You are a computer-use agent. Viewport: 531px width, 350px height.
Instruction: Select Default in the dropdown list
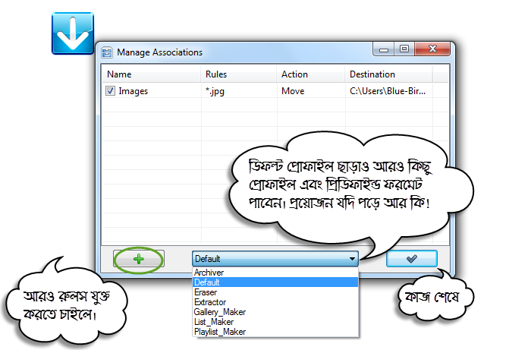tap(275, 282)
